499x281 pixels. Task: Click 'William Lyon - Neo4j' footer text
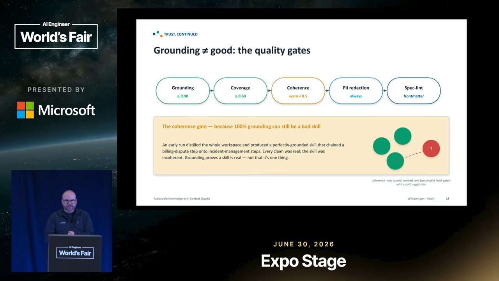click(421, 199)
